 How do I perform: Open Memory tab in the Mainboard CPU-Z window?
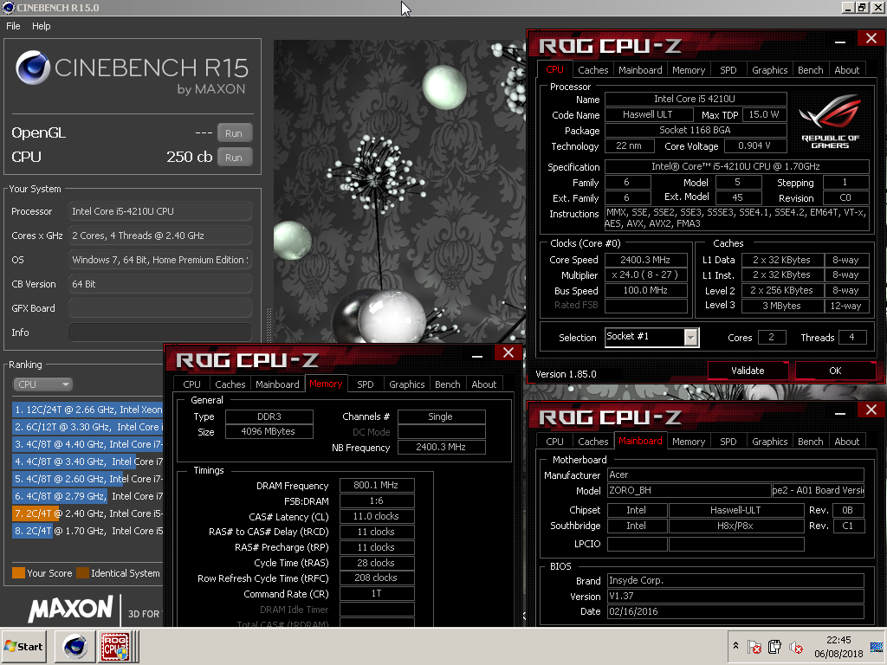pyautogui.click(x=689, y=442)
